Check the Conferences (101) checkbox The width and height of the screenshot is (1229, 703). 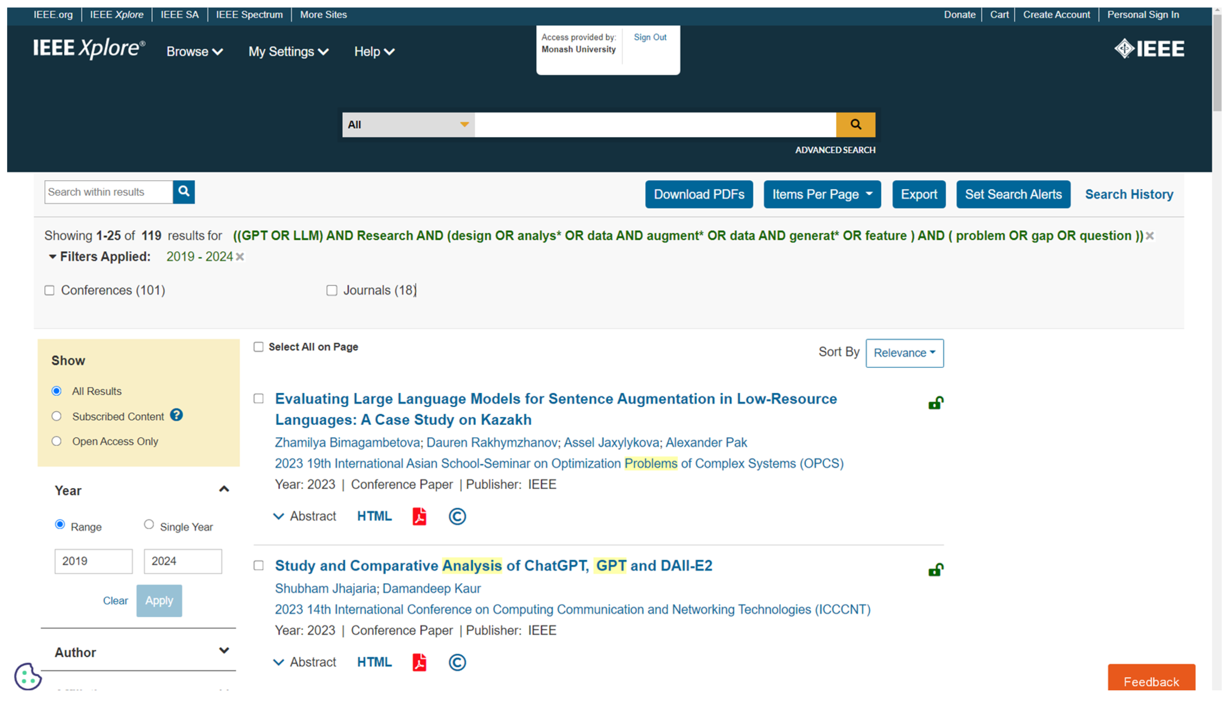point(49,290)
